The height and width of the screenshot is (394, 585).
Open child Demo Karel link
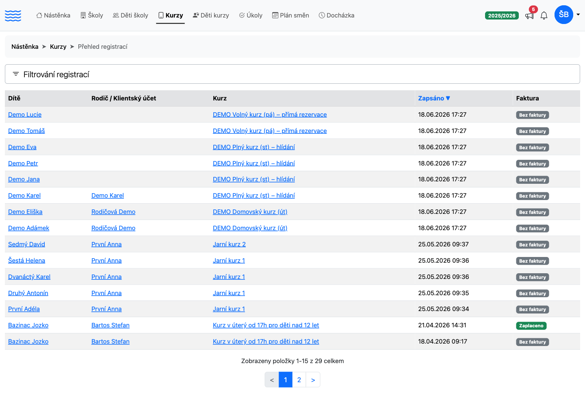24,196
